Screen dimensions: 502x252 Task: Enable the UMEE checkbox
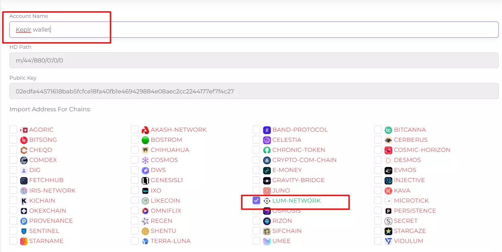click(256, 241)
